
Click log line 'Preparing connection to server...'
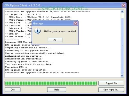pyautogui.click(x=28, y=48)
